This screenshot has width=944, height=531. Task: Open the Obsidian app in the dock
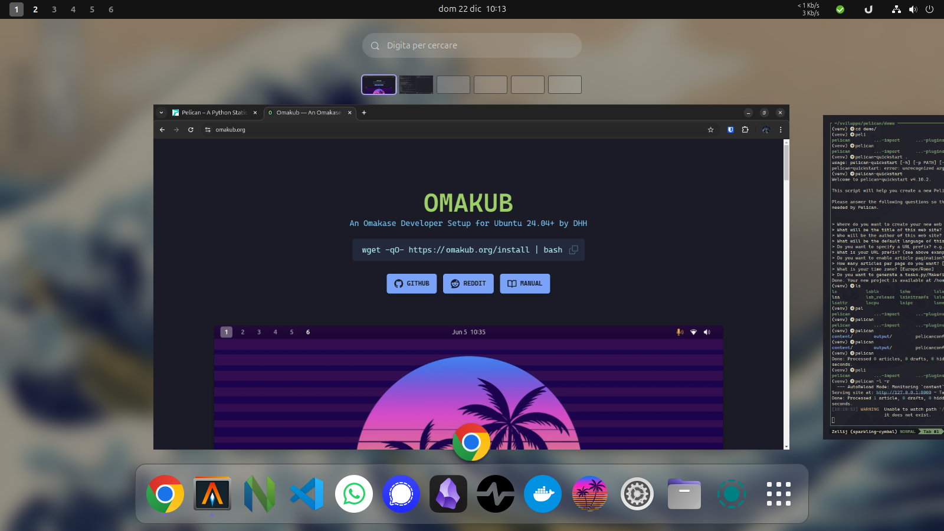(448, 494)
